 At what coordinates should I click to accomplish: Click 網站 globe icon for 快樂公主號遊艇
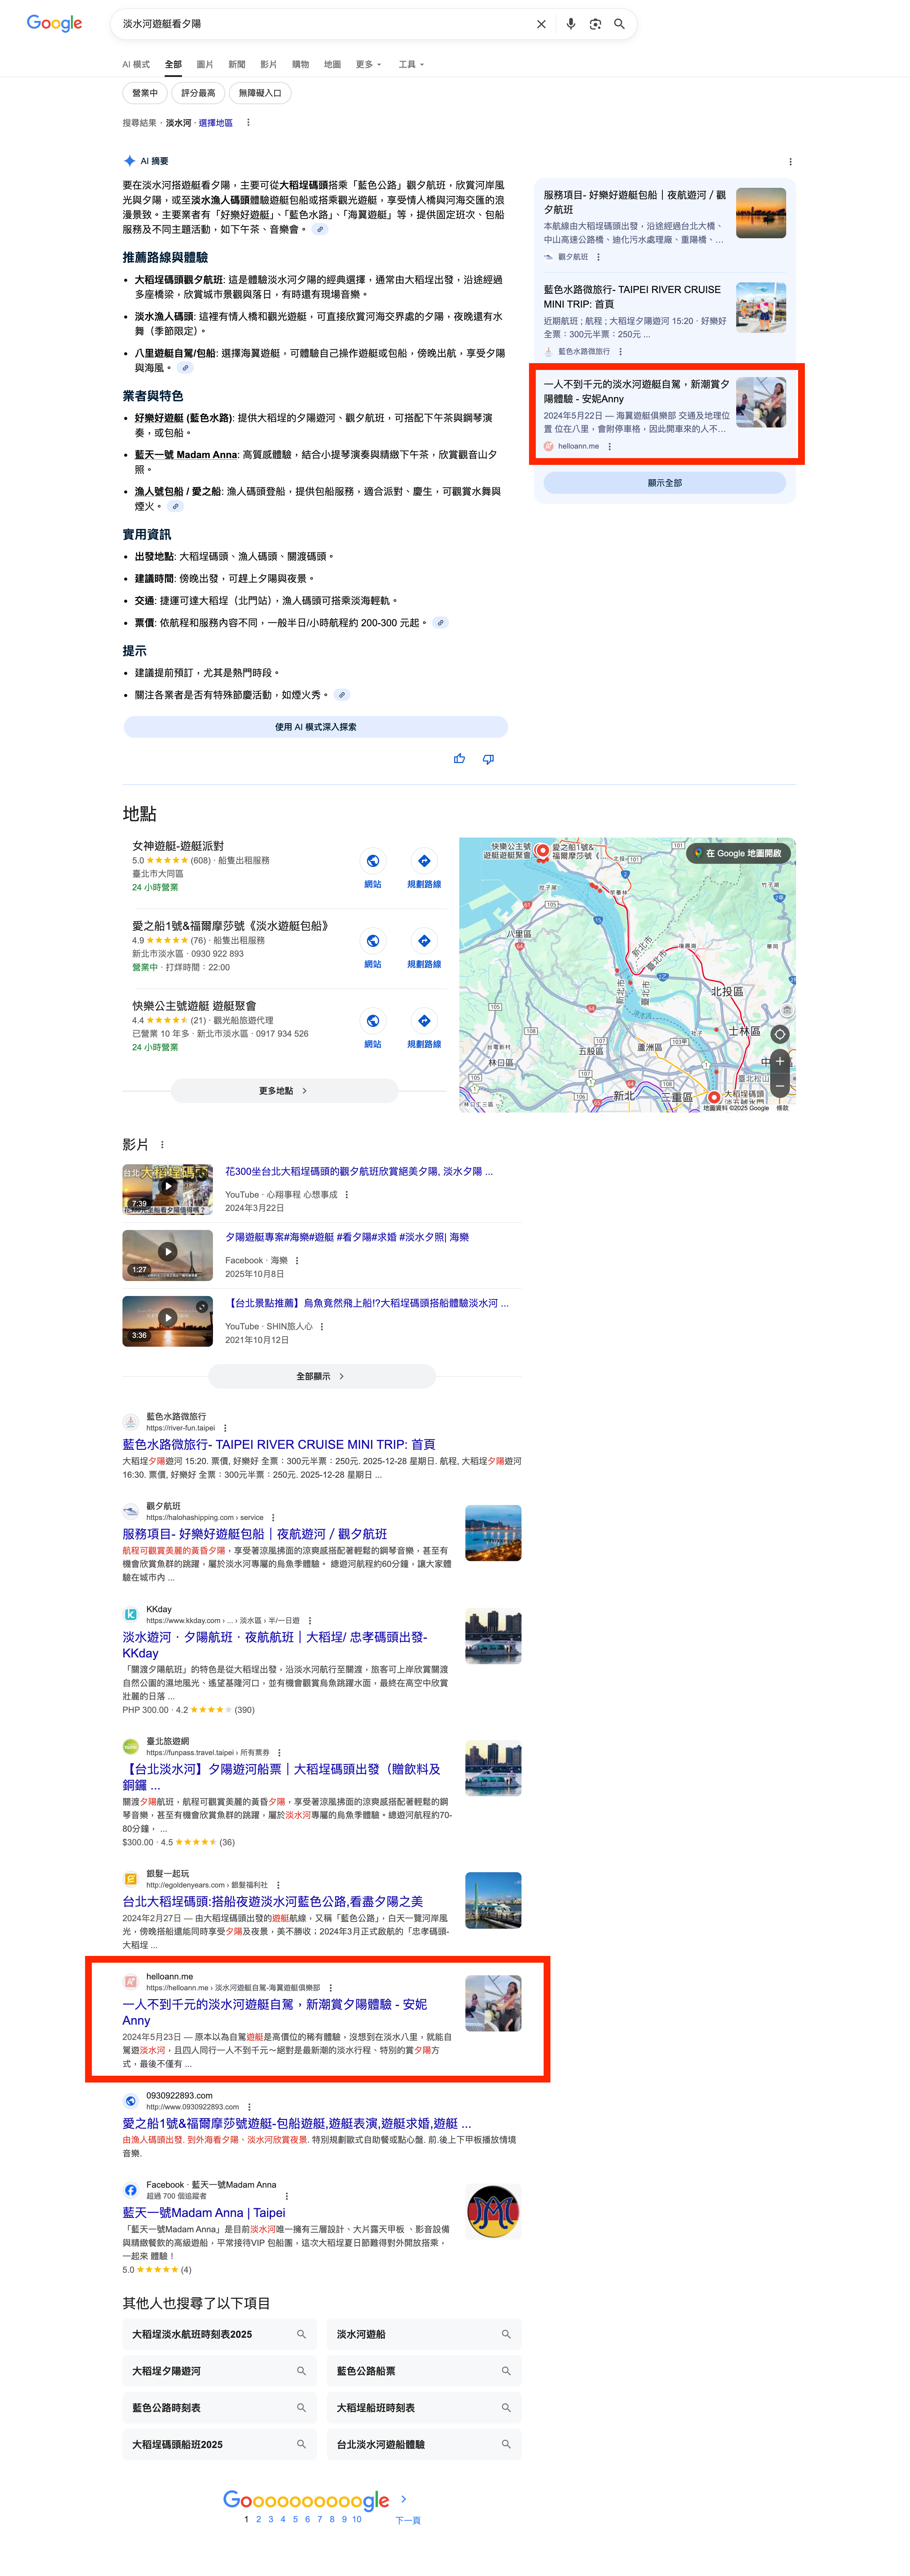point(372,1021)
